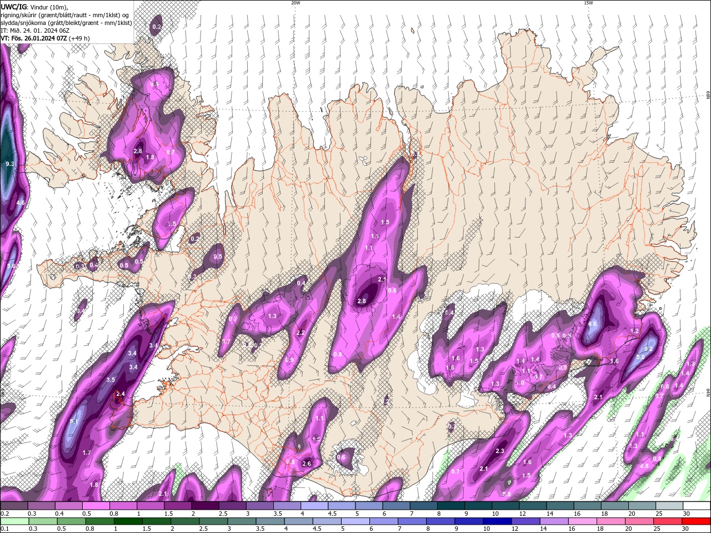Click the 2.6 precipitation value on the map
The image size is (711, 533).
pos(307,464)
